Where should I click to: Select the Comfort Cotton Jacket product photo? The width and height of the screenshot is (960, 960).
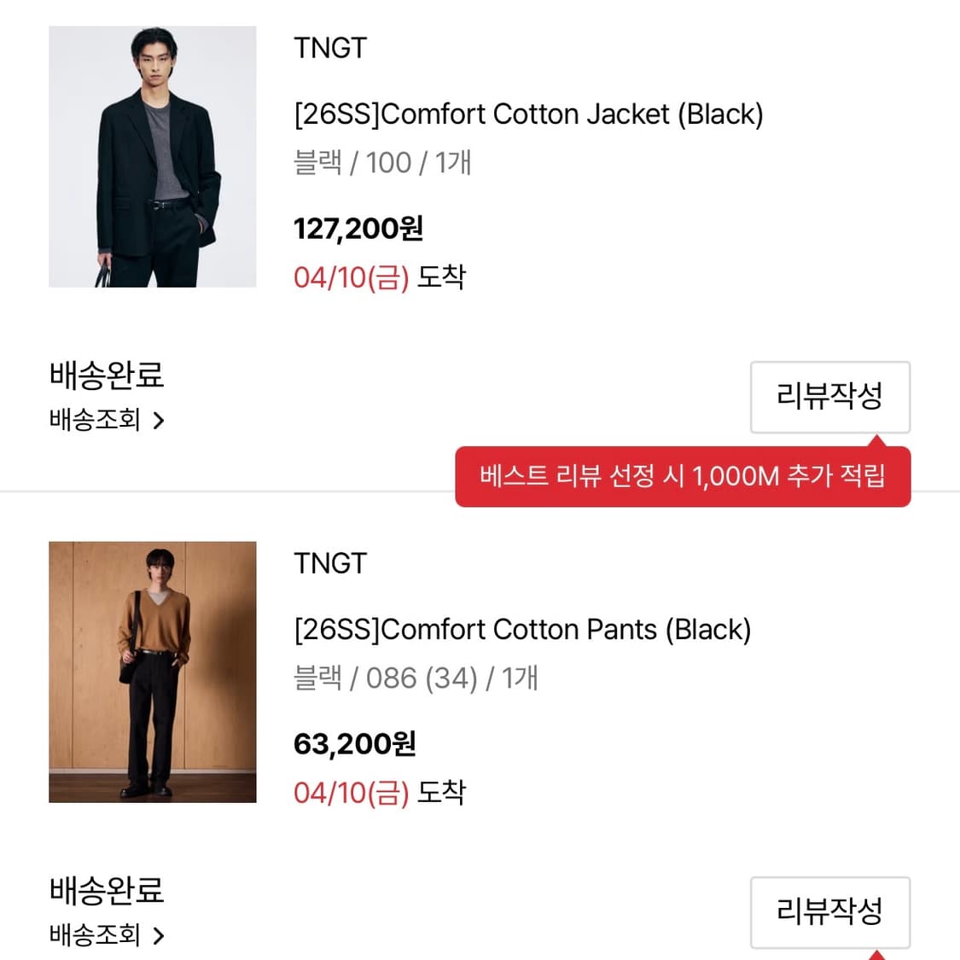(x=152, y=157)
